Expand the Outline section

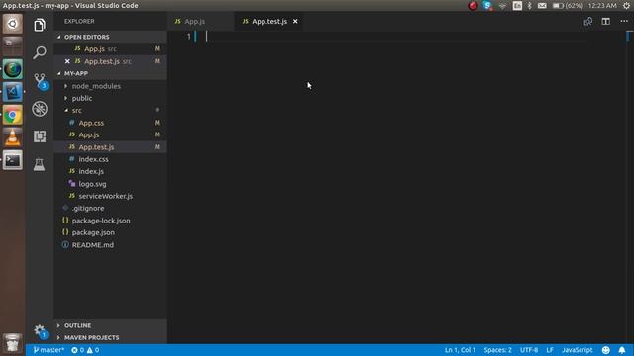(110, 325)
